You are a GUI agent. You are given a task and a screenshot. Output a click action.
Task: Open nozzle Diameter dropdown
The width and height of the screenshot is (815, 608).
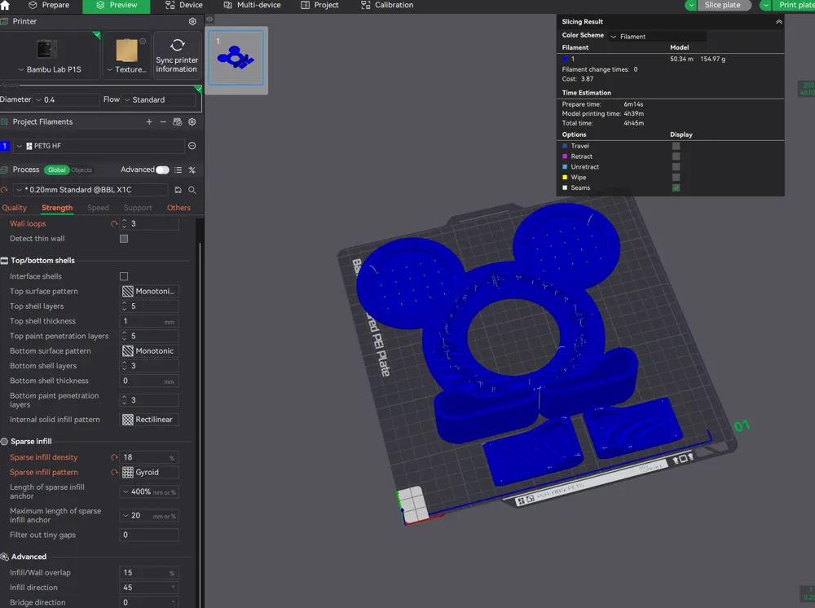click(67, 99)
